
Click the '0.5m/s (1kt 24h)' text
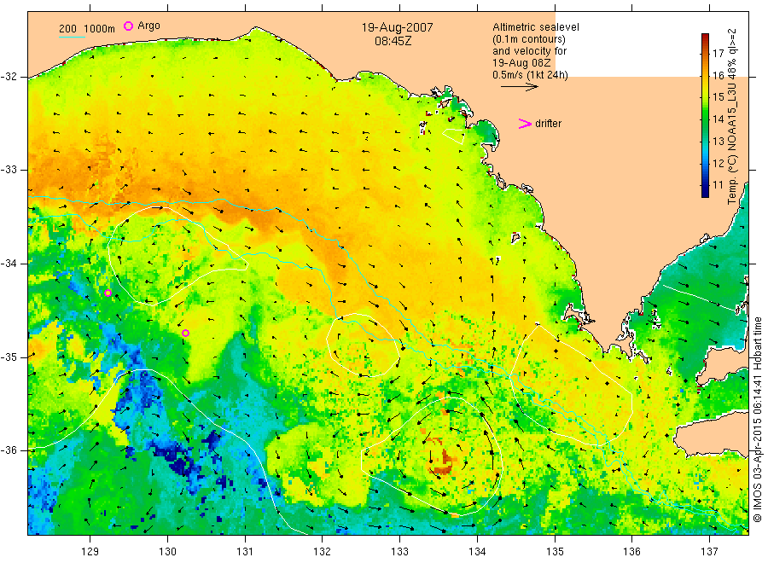click(530, 75)
